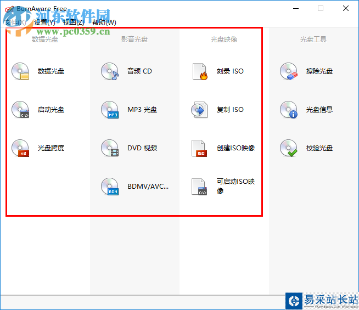
Task: Open the 刻录 ISO flame icon
Action: [x=200, y=72]
